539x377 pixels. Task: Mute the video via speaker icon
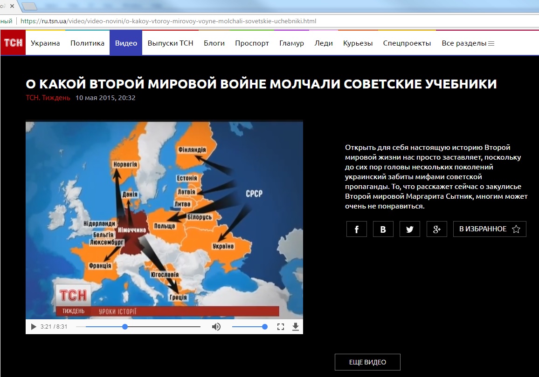(216, 327)
